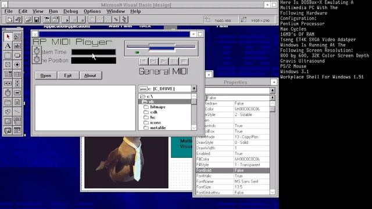Select the DirListBox folder tool
372x209 pixels.
(8, 102)
